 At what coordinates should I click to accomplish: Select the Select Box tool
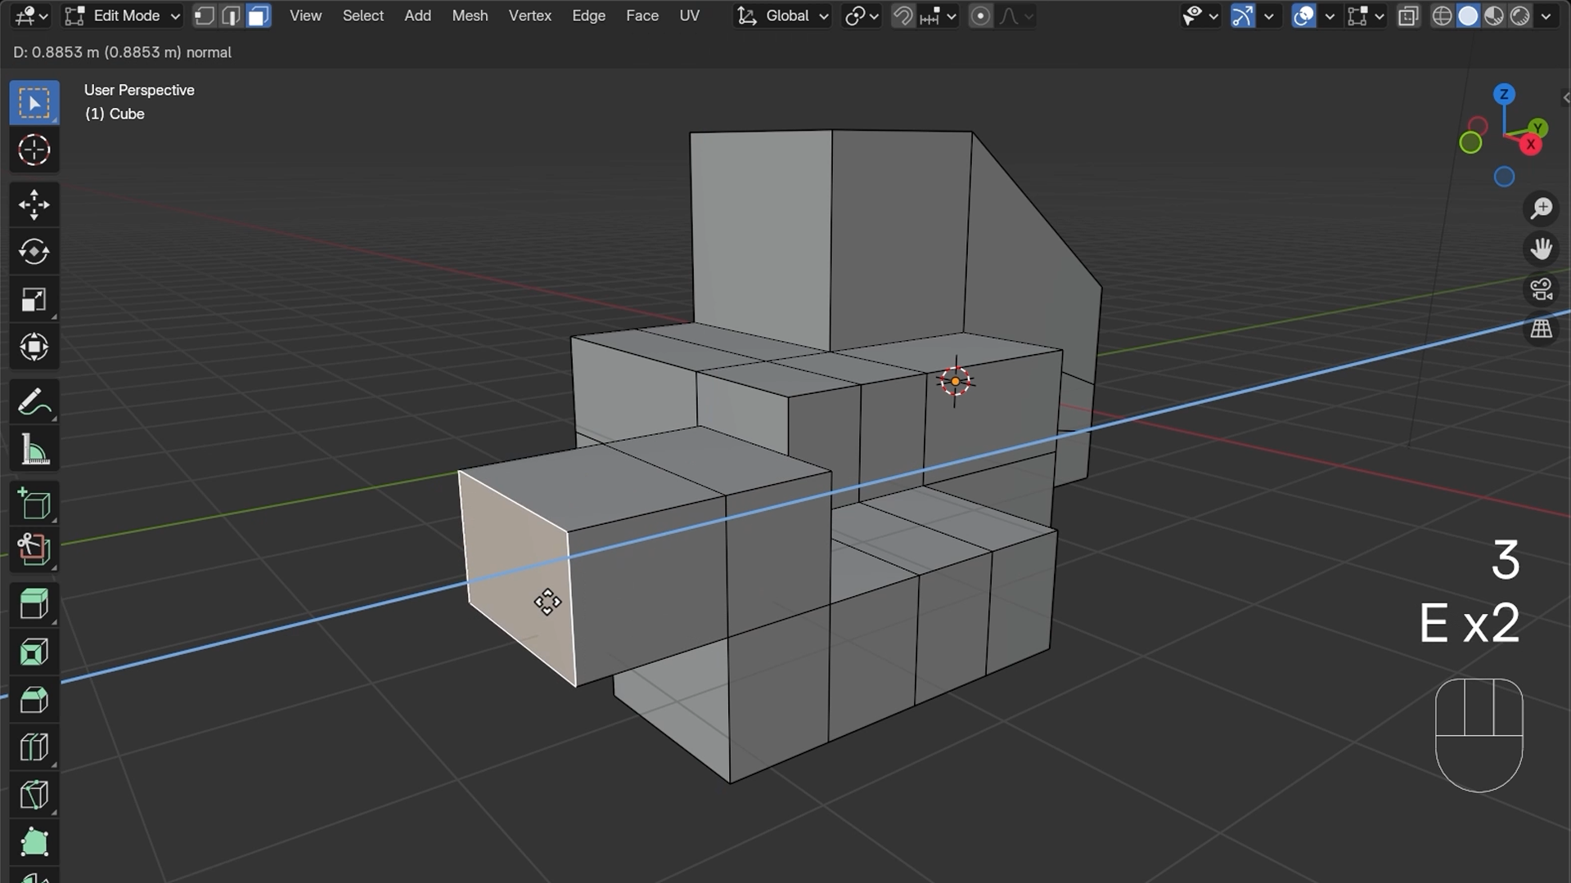(34, 103)
